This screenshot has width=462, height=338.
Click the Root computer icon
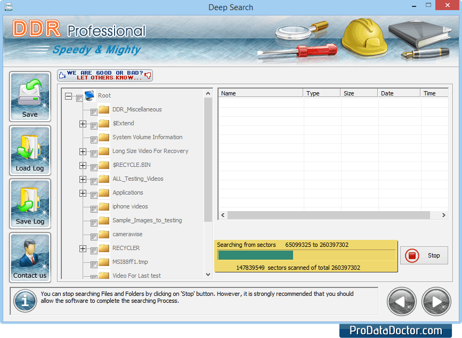tap(90, 95)
